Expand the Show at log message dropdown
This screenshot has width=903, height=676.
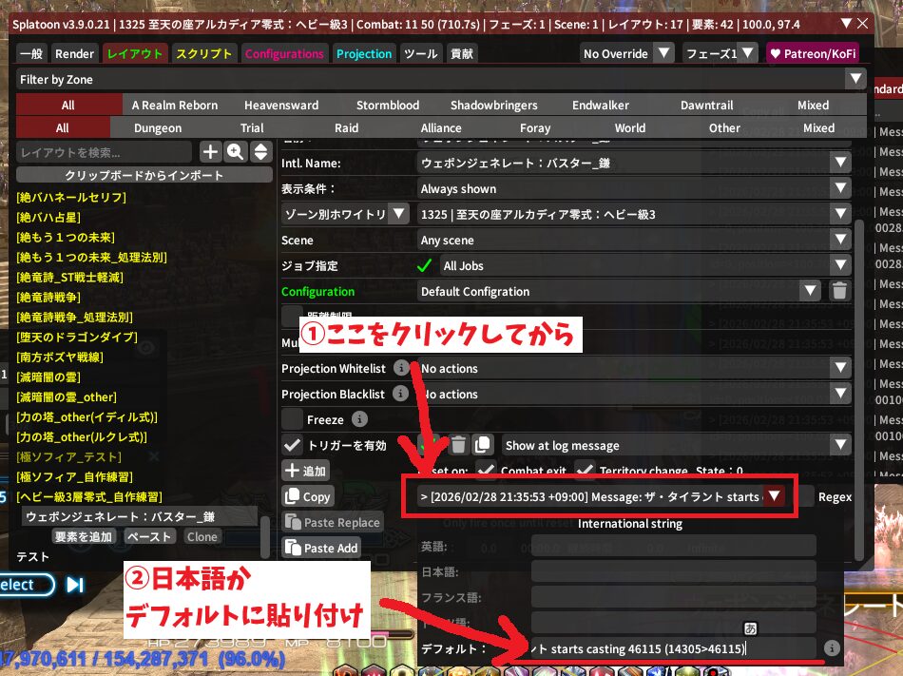[839, 445]
